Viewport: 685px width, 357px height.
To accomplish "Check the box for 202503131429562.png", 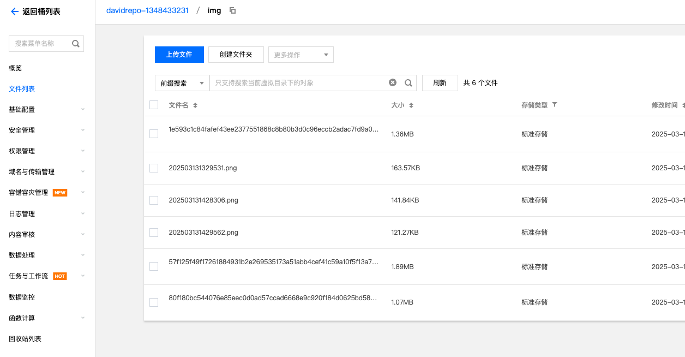I will pos(154,233).
